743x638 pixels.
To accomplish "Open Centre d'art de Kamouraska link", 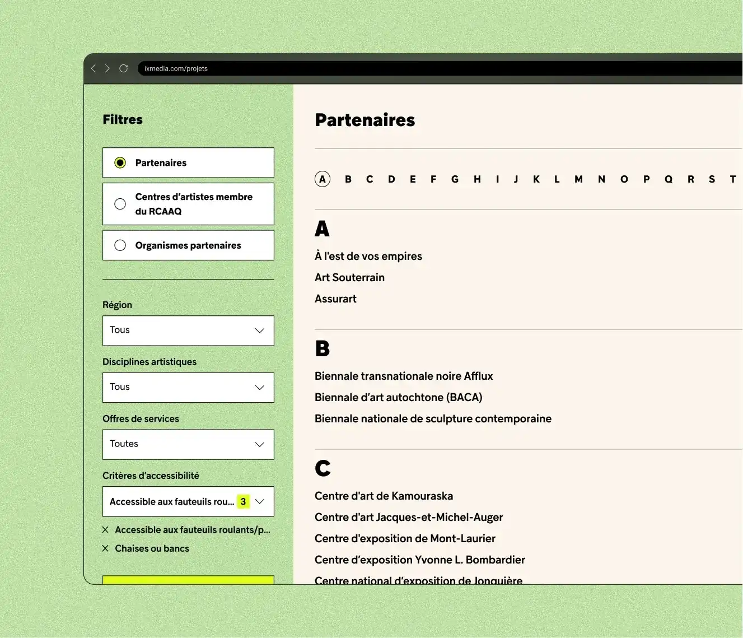I will tap(384, 496).
